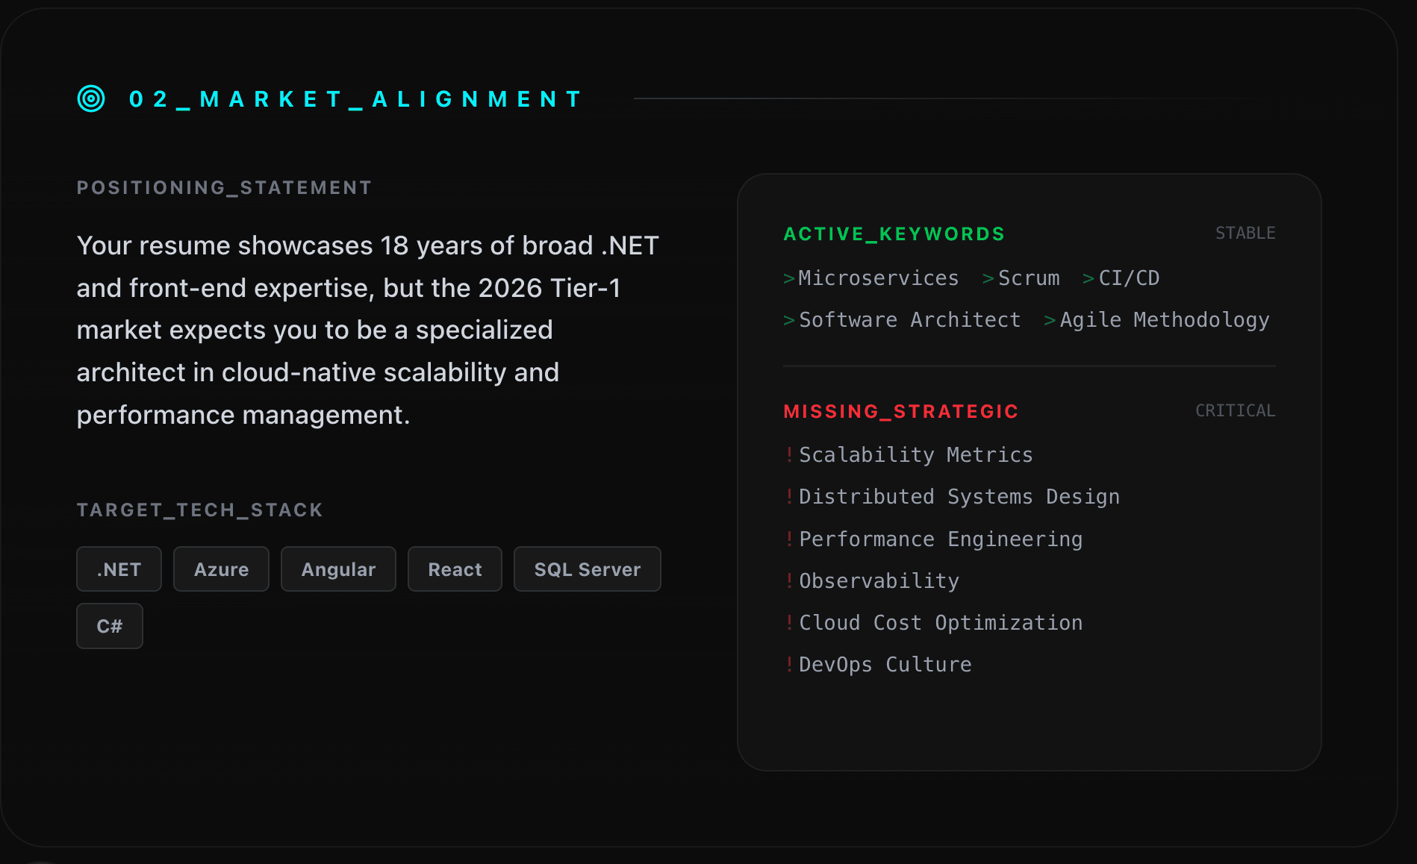Click the MISSING_STRATEGIC heading

[901, 412]
